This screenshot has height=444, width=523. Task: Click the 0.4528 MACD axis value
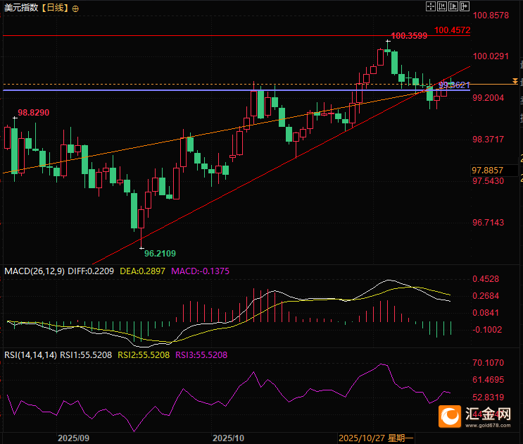[486, 279]
